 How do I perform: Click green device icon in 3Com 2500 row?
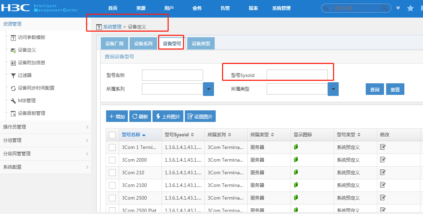[296, 197]
